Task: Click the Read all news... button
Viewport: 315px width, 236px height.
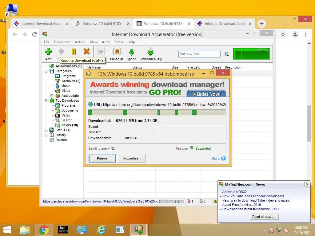Action: 264,217
